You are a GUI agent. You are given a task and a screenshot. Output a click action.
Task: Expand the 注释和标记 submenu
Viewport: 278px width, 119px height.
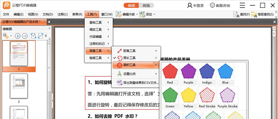[x=99, y=44]
